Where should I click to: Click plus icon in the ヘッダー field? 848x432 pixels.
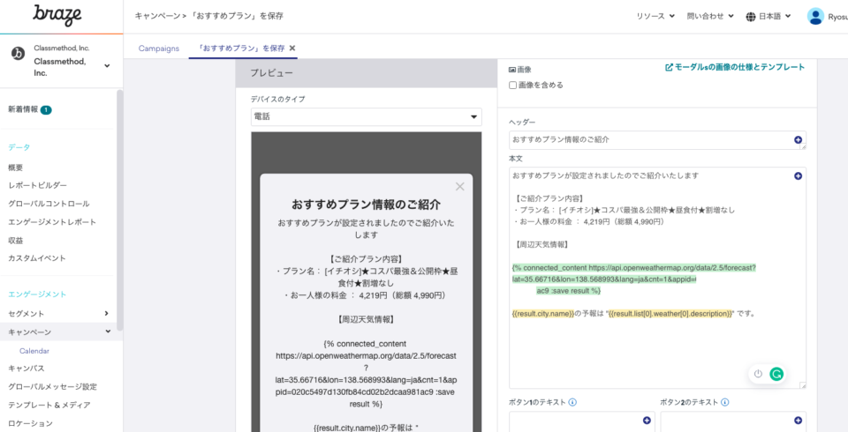coord(798,140)
